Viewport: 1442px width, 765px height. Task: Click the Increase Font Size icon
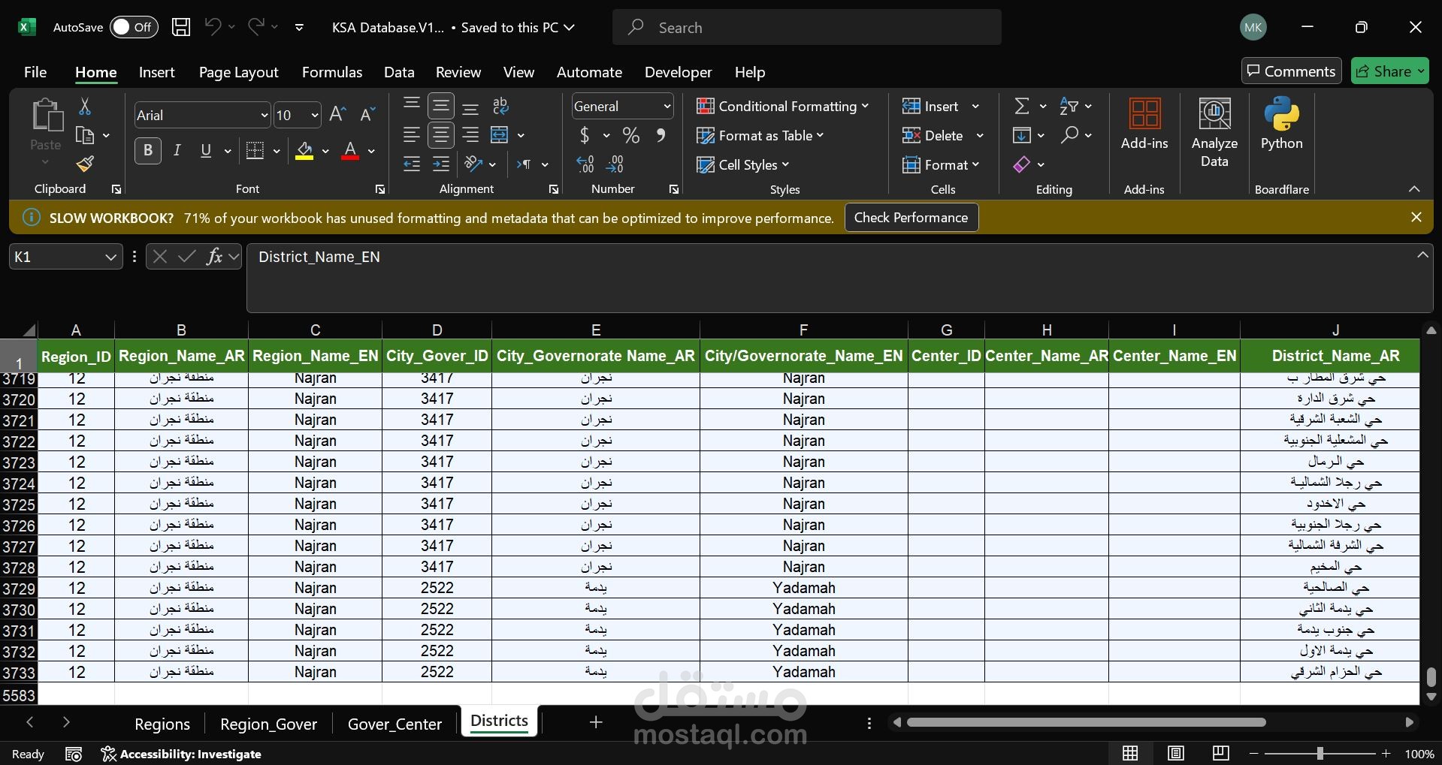pos(337,114)
